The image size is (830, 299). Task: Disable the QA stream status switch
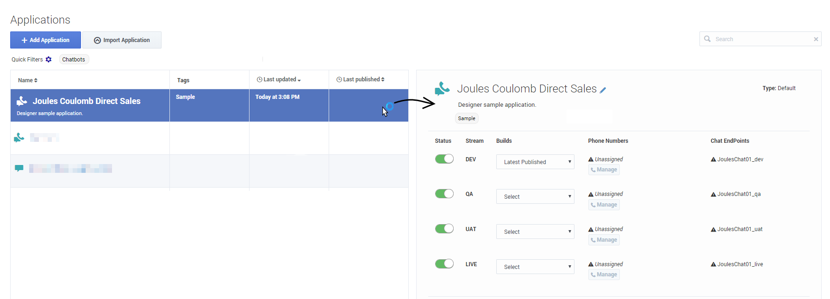444,194
